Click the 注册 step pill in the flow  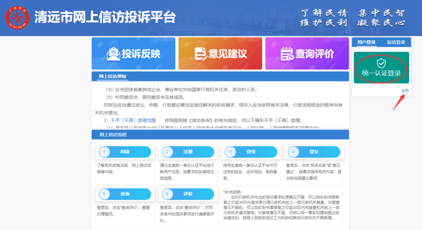click(188, 152)
